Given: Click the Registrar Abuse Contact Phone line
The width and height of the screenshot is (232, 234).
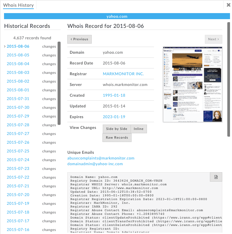Looking at the screenshot, I should point(117,214).
